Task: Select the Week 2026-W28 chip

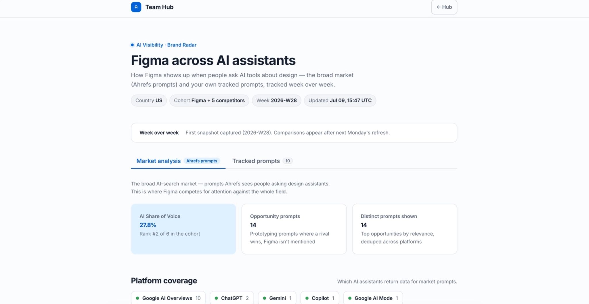Action: tap(276, 100)
